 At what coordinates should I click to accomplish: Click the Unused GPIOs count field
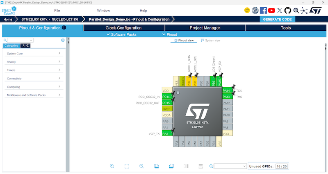[282, 166]
